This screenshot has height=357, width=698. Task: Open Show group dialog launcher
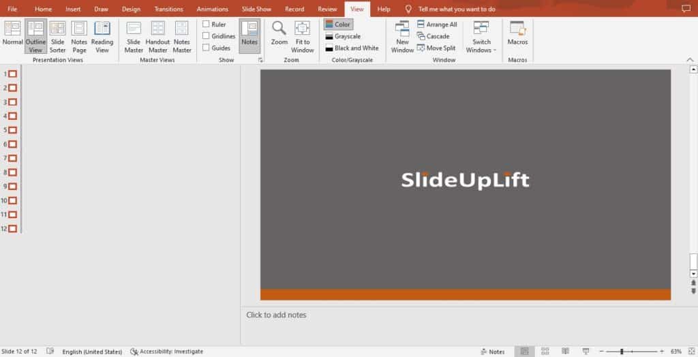[260, 60]
